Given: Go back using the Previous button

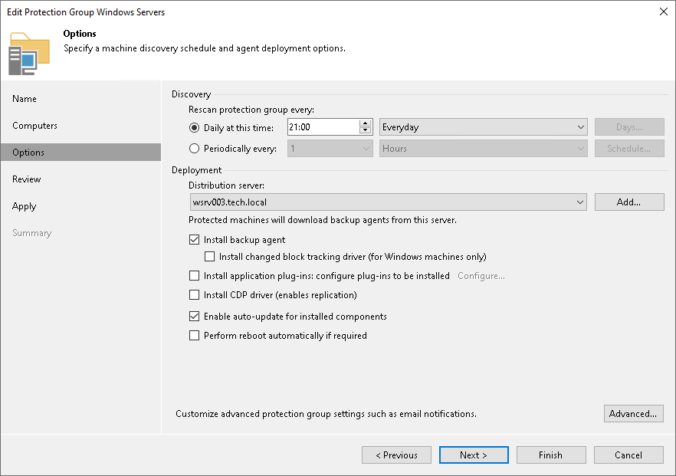Looking at the screenshot, I should [x=396, y=455].
